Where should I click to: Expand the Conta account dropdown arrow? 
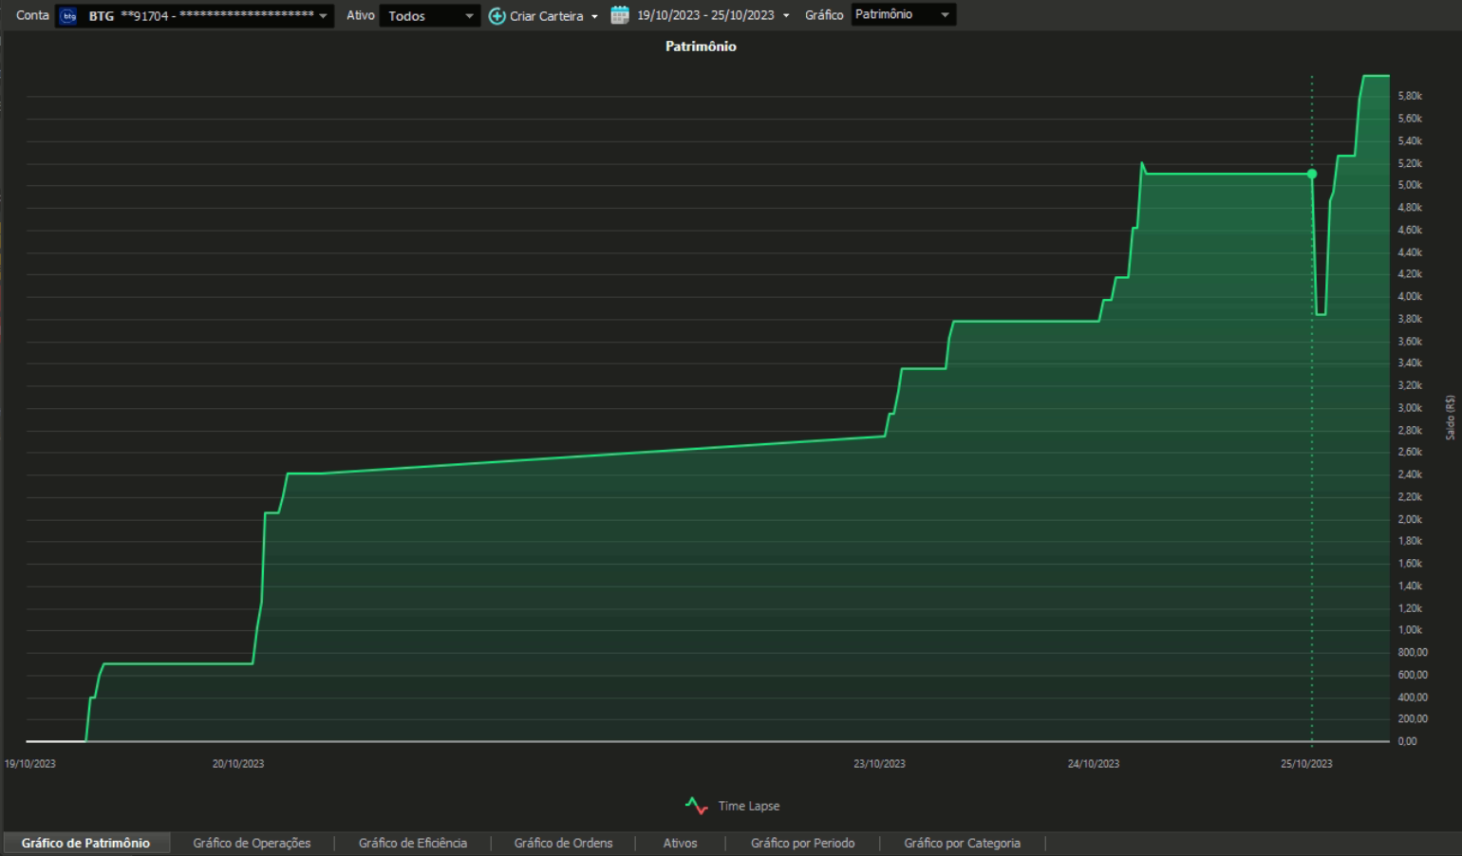coord(323,16)
